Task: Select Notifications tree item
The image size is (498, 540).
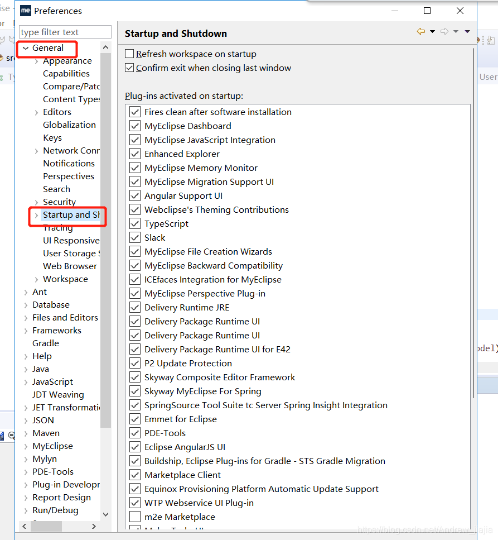Action: pos(69,163)
